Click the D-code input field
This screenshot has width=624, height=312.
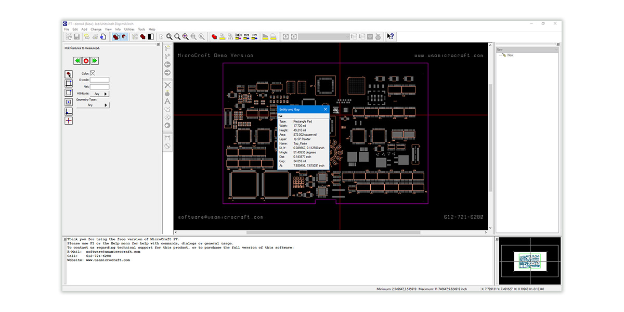tap(99, 80)
